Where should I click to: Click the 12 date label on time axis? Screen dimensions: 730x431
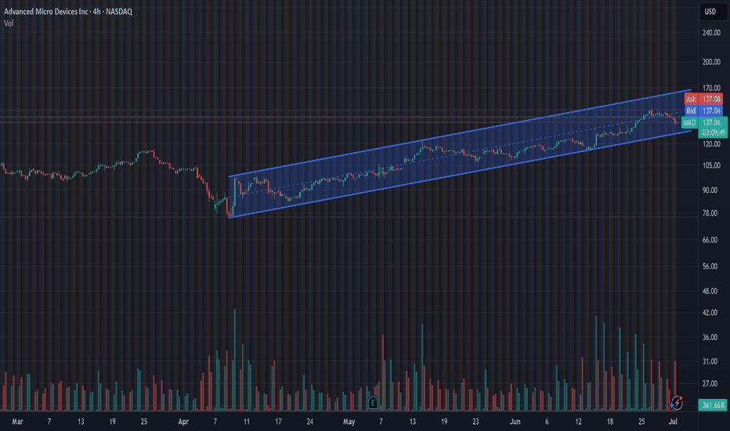pyautogui.click(x=578, y=422)
